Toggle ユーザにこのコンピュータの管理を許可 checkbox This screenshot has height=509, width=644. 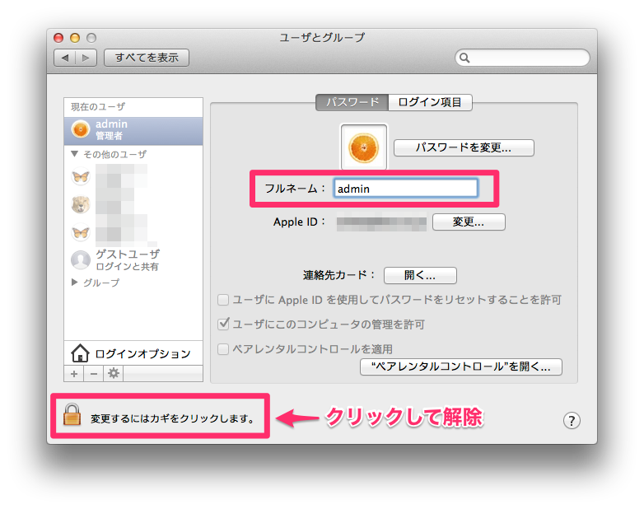[x=223, y=325]
